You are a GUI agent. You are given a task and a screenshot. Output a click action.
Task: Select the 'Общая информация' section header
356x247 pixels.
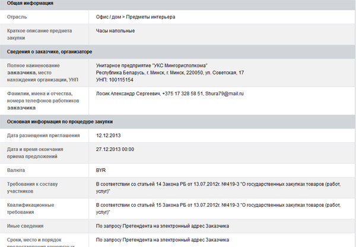[x=30, y=3]
